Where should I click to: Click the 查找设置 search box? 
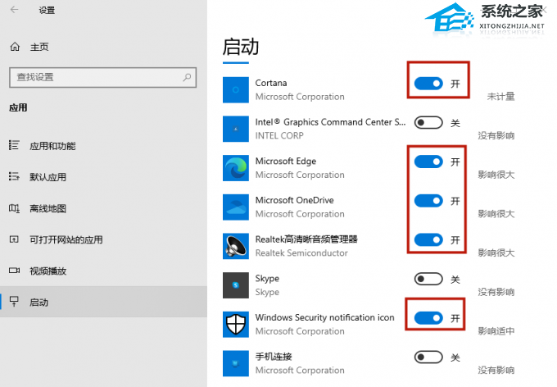pyautogui.click(x=96, y=77)
